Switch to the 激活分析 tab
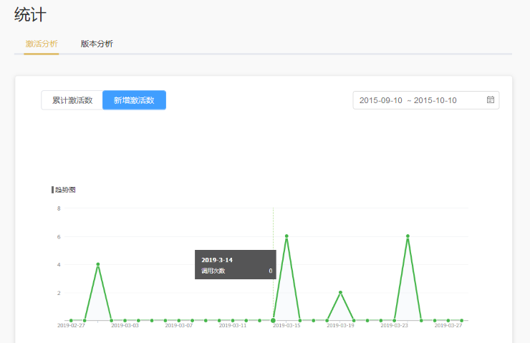Viewport: 530px width, 343px height. point(41,44)
